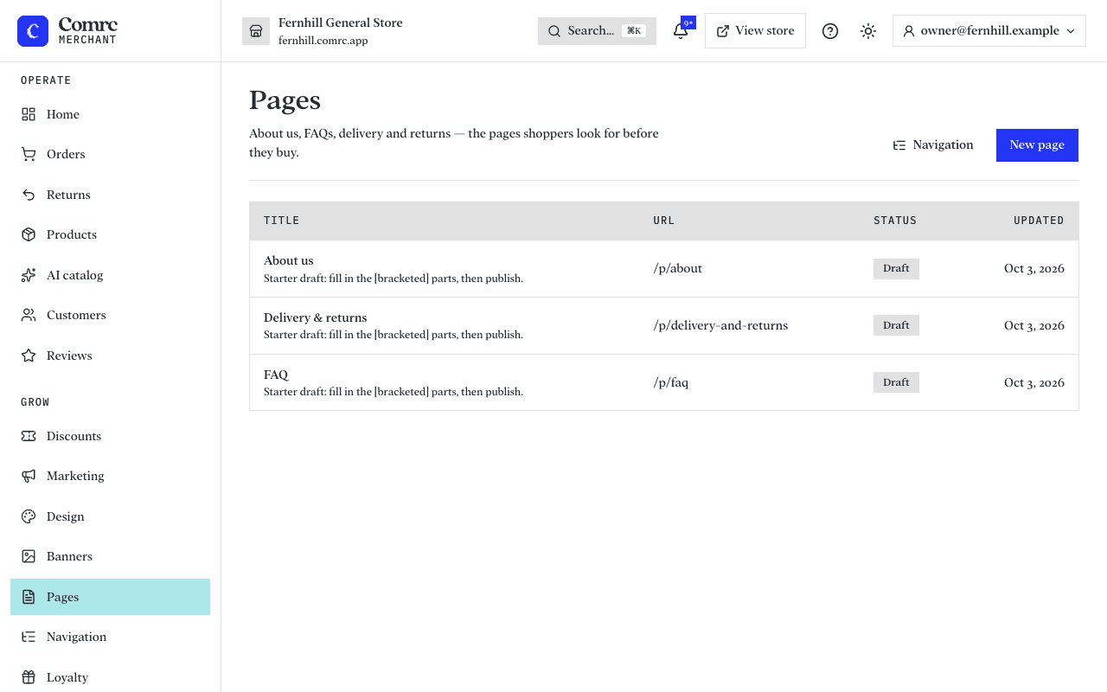Click the /p/about URL cell

pos(677,269)
